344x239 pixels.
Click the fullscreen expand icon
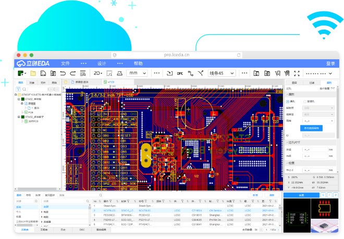(x=297, y=73)
